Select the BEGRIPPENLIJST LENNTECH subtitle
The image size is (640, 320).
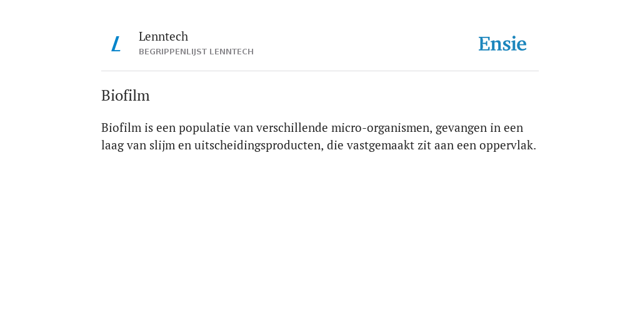click(x=196, y=52)
